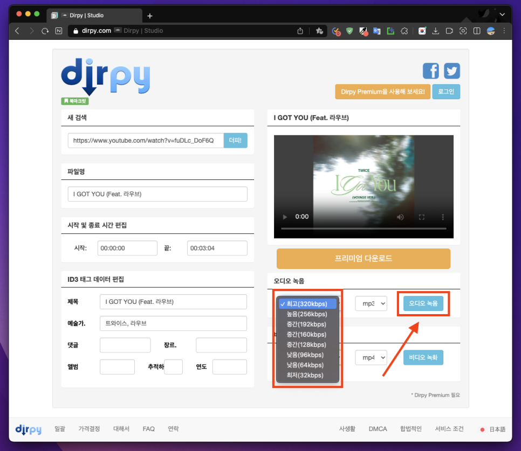Screen dimensions: 521x451
Task: Click the Dirpy logo at top
Action: [106, 77]
